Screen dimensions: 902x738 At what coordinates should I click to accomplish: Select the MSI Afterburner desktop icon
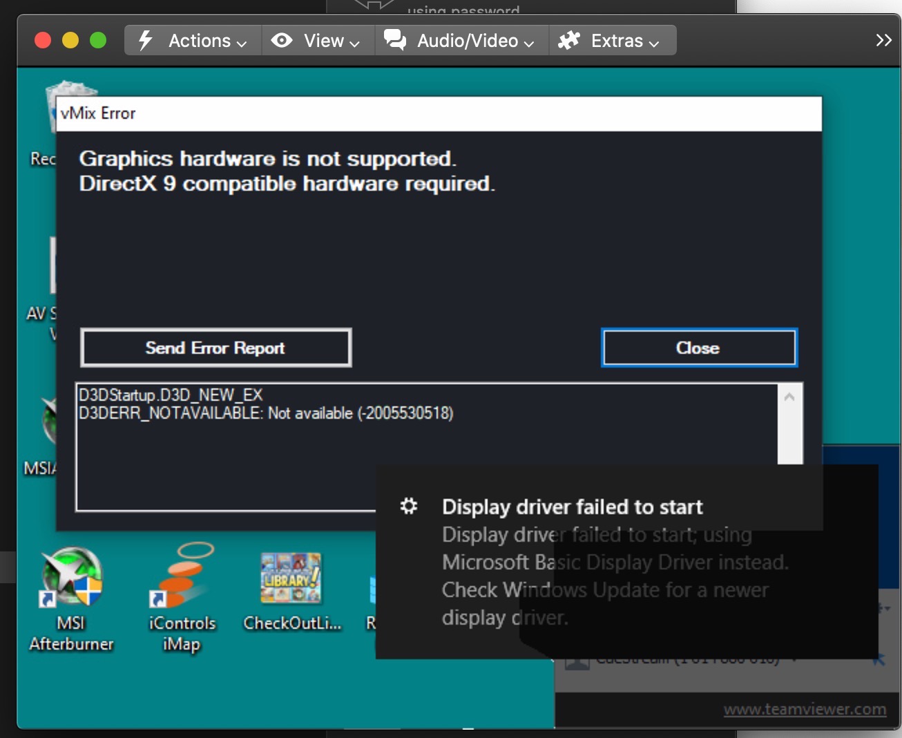(72, 598)
